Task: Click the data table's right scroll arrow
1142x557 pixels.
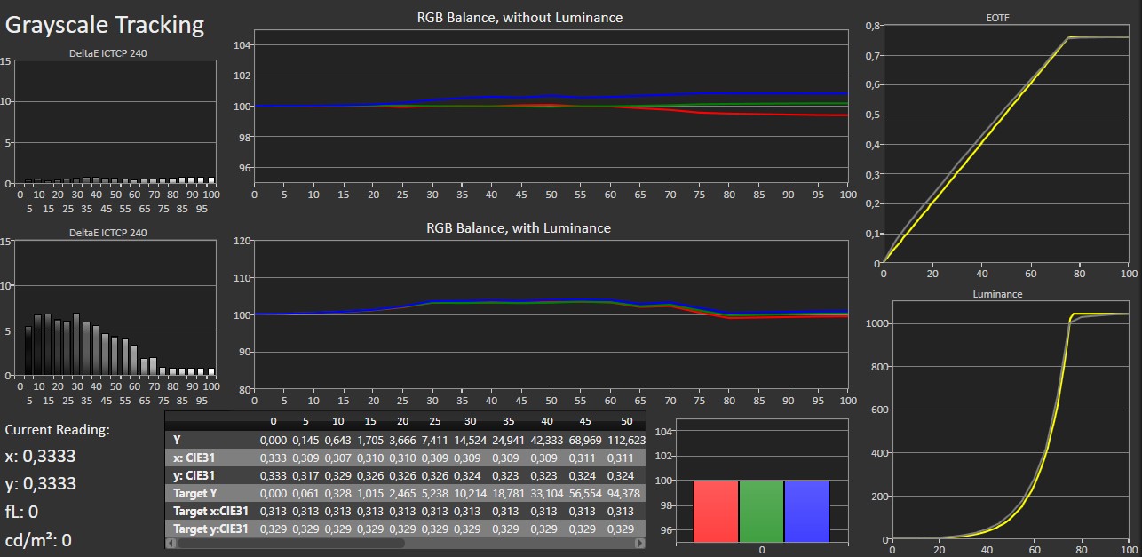Action: [641, 543]
